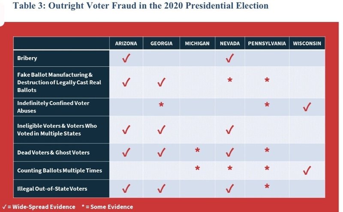The image size is (343, 212).
Task: Select the ARIZONA column header
Action: 126,44
